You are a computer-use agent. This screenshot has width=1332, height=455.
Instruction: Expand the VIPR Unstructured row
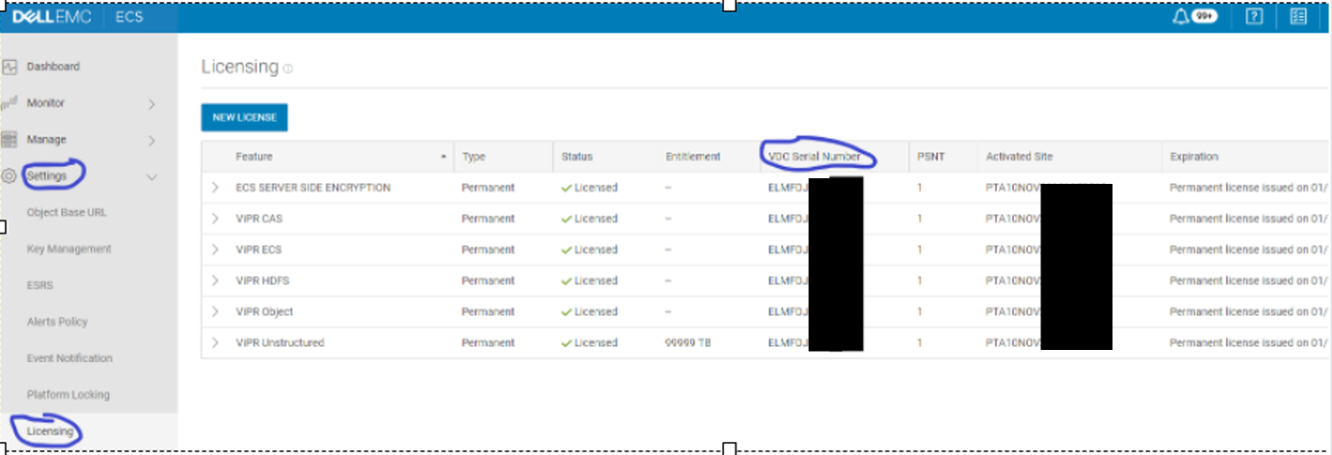[215, 342]
